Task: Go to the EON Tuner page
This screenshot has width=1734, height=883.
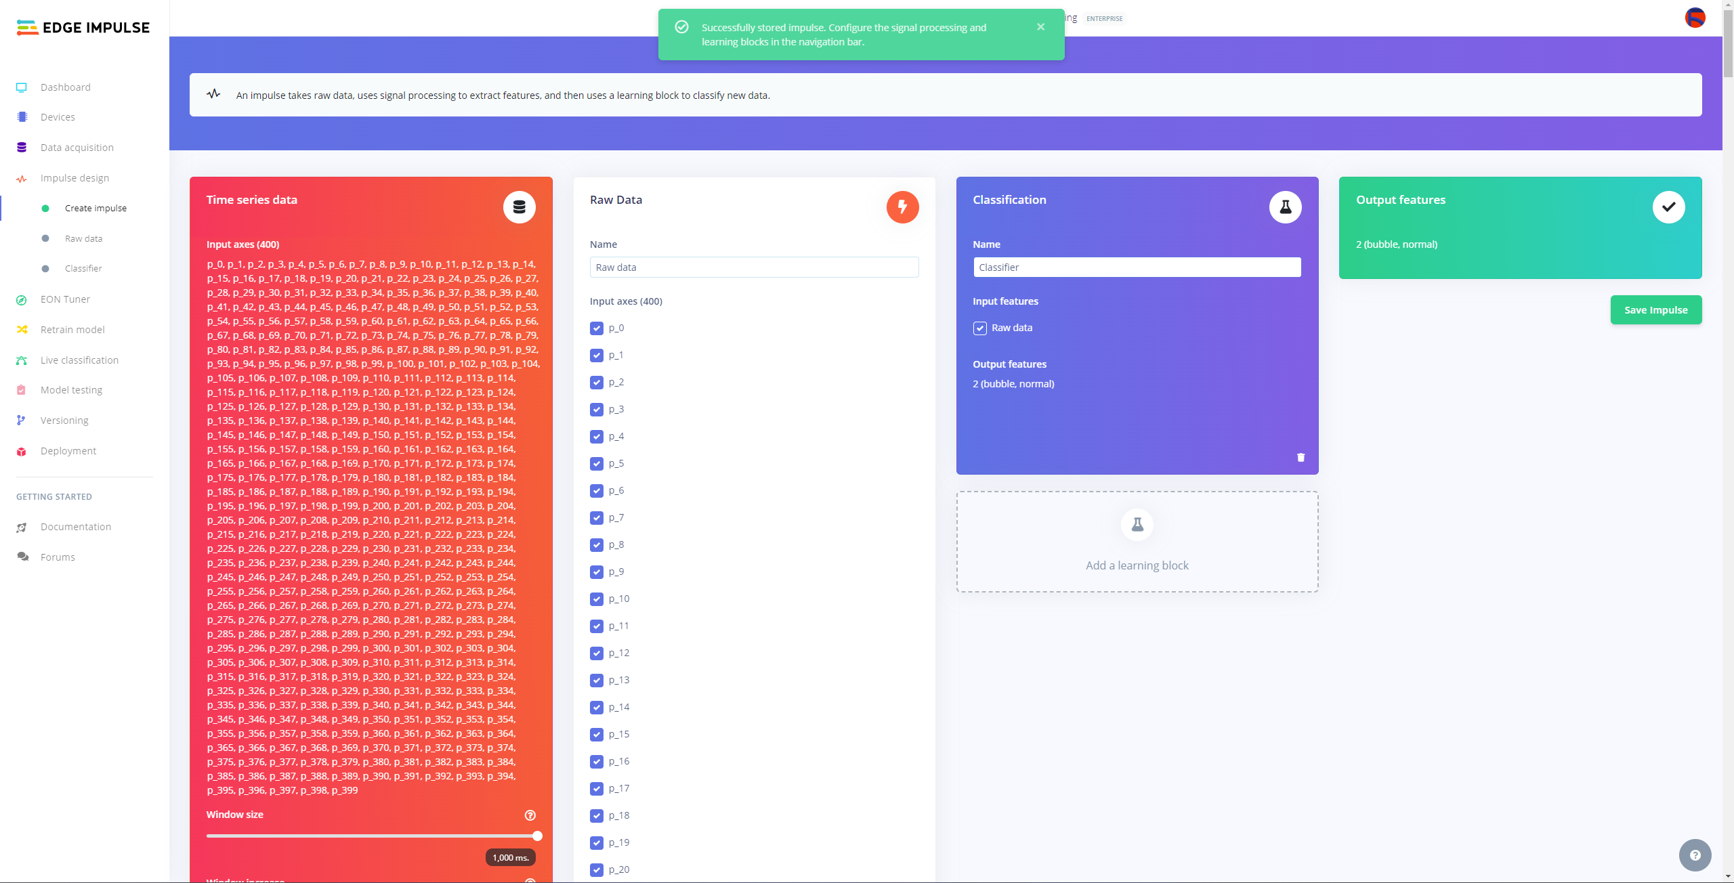Action: pyautogui.click(x=65, y=299)
